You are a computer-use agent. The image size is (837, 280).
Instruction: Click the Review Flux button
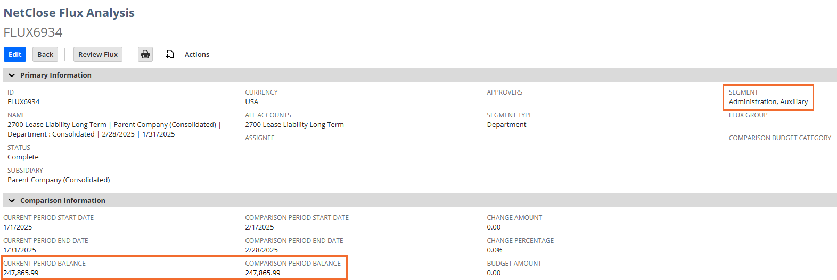[98, 54]
